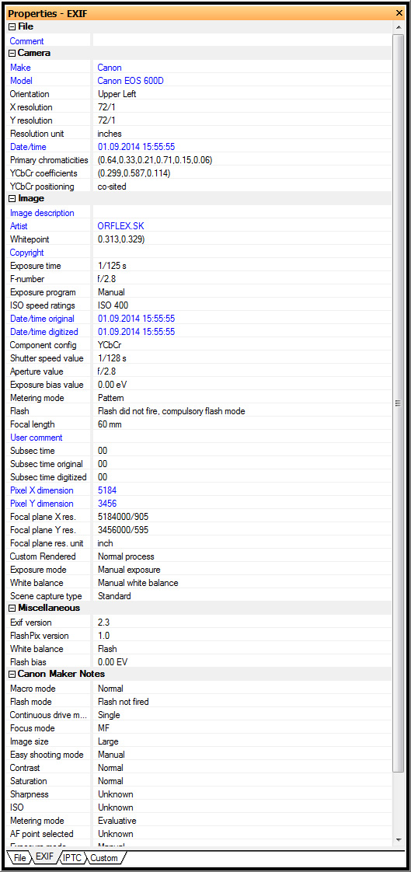This screenshot has height=872, width=411.
Task: Select the AF point selected row
Action: tap(199, 834)
